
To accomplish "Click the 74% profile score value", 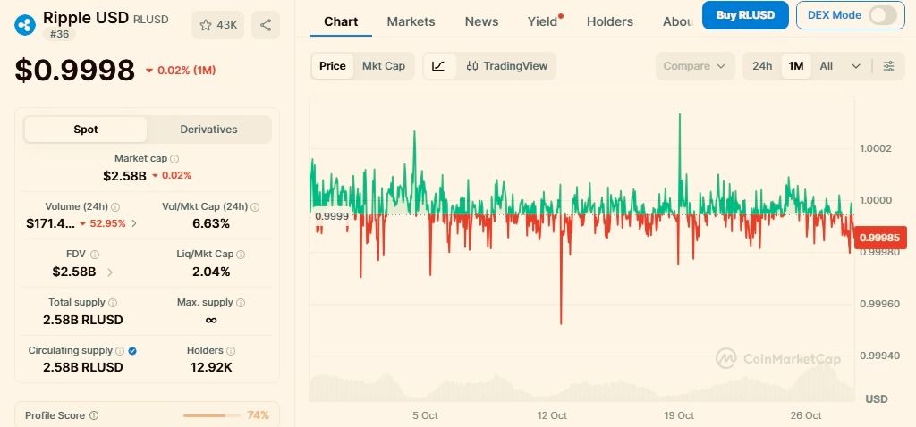I will (258, 415).
